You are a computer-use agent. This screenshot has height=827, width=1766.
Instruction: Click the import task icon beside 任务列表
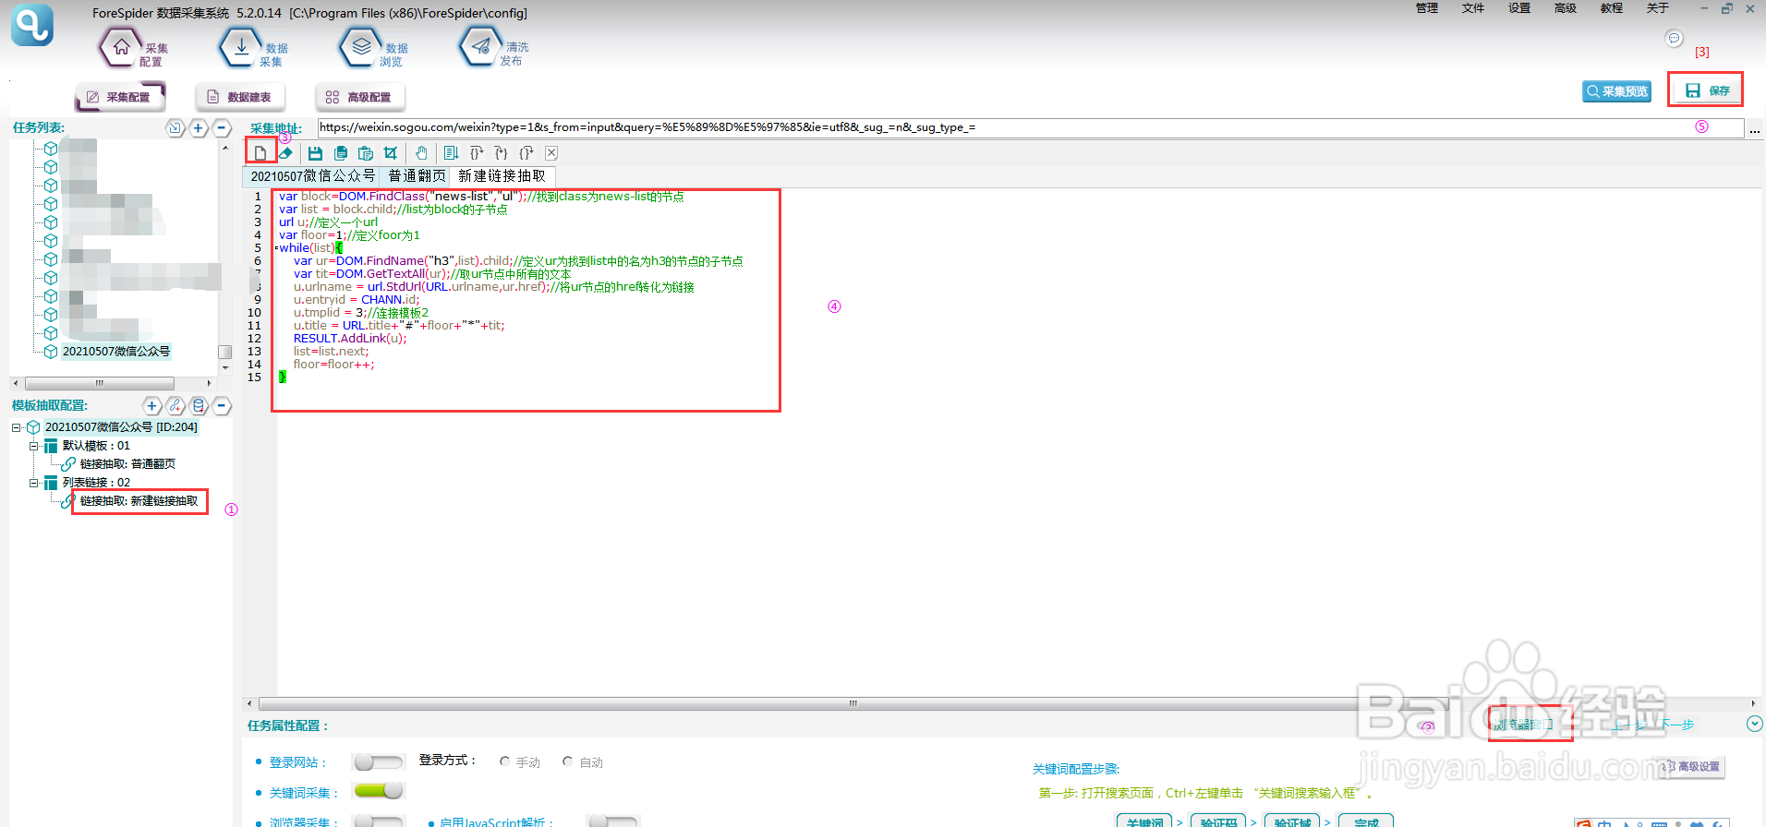[175, 128]
